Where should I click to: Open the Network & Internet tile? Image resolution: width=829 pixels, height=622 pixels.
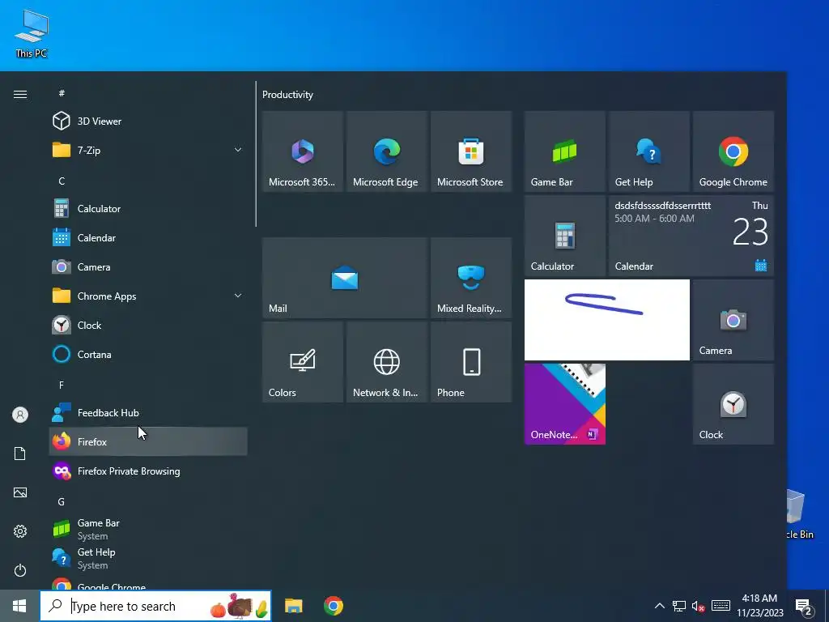386,362
